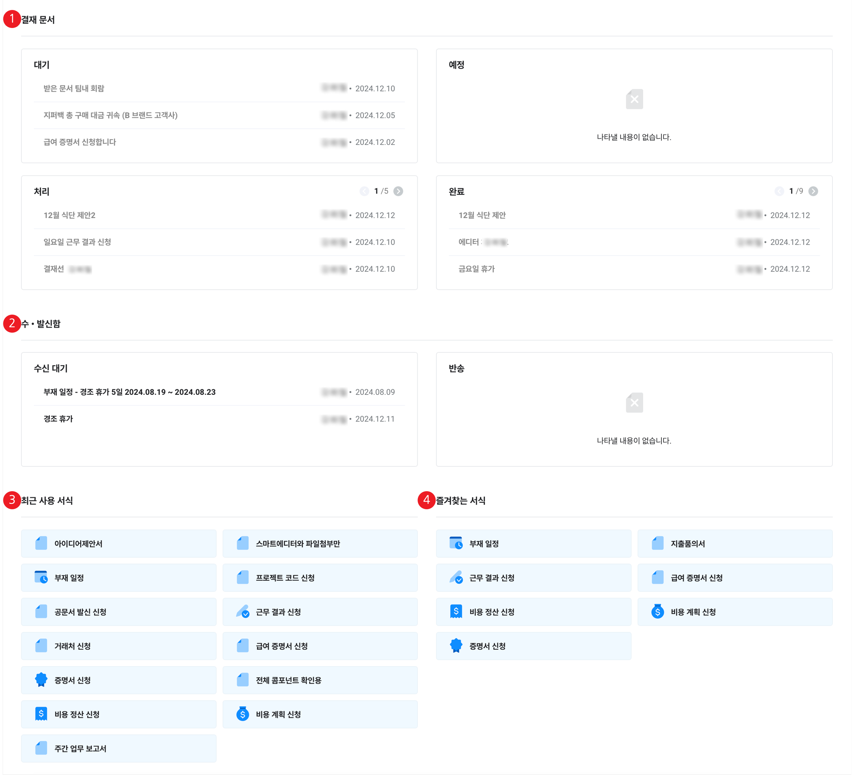The height and width of the screenshot is (775, 852).
Task: Open 프로젝트 코드 신청 form
Action: tap(285, 578)
